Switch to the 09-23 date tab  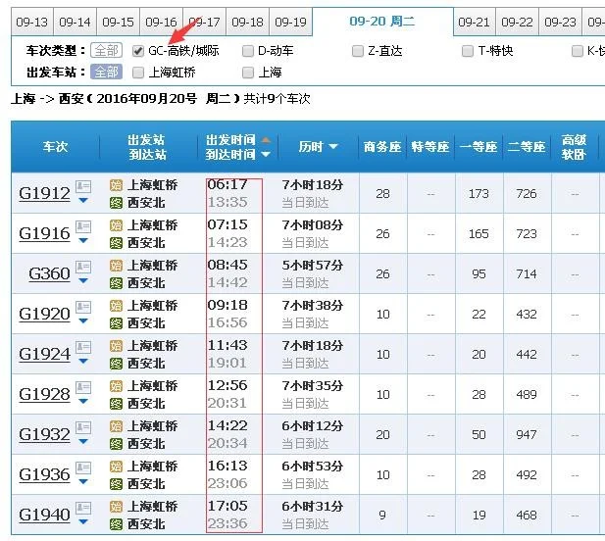point(560,22)
